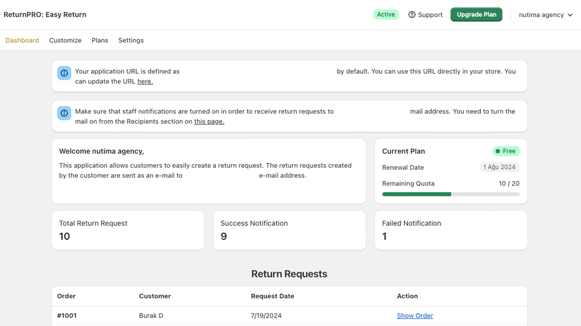Click the Upgrade Plan button
Image resolution: width=581 pixels, height=326 pixels.
pos(476,14)
